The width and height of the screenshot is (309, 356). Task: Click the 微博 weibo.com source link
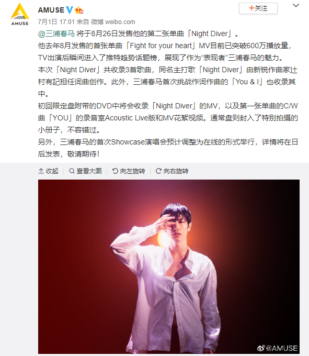coord(113,22)
